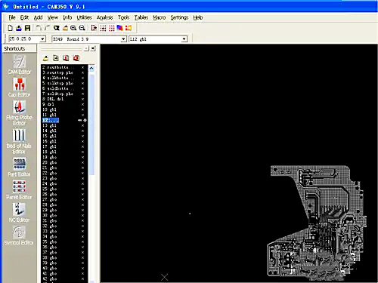This screenshot has width=378, height=283.
Task: Expand the L12 gbl layer dropdown
Action: pos(184,39)
